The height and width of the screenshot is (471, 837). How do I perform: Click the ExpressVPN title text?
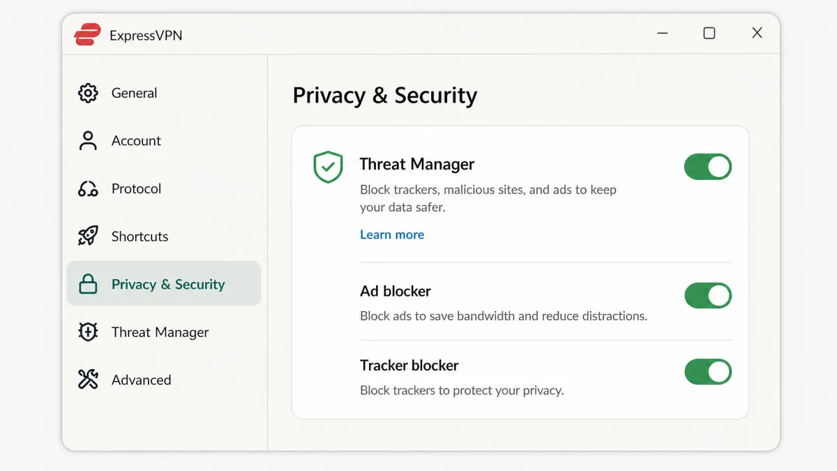pyautogui.click(x=146, y=35)
